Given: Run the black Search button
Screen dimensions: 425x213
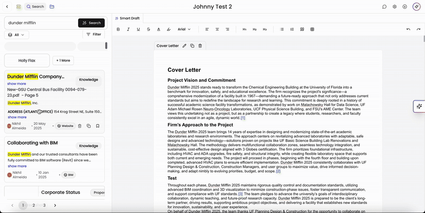Looking at the screenshot, I should 91,23.
